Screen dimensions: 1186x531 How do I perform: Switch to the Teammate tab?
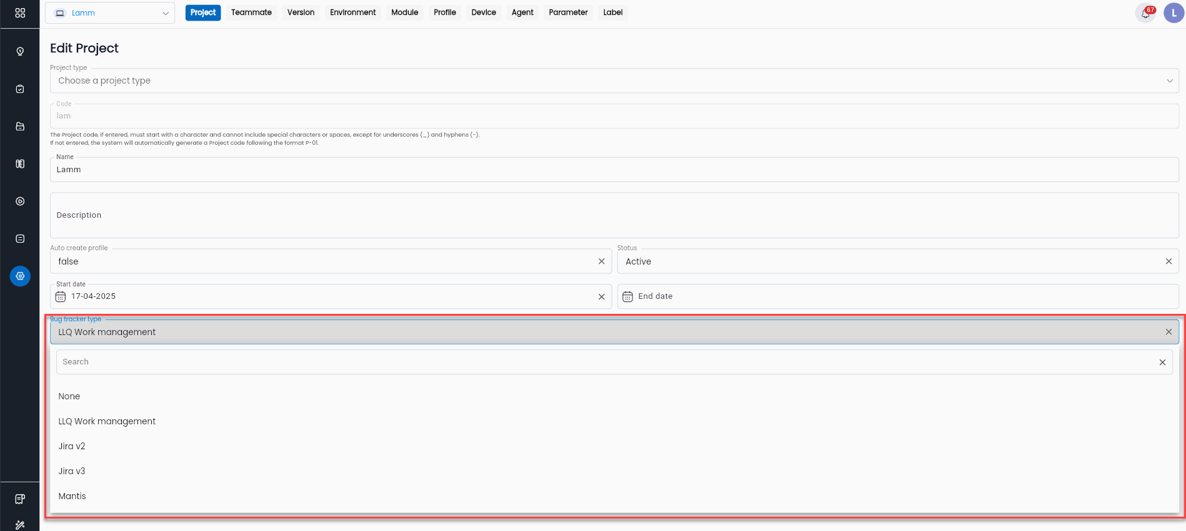[x=251, y=12]
